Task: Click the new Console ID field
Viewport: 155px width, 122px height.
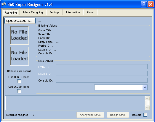Action: pyautogui.click(x=102, y=80)
